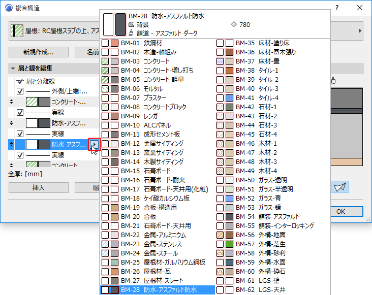Click BM-03 コンクリート hatch fill icon

coord(105,61)
